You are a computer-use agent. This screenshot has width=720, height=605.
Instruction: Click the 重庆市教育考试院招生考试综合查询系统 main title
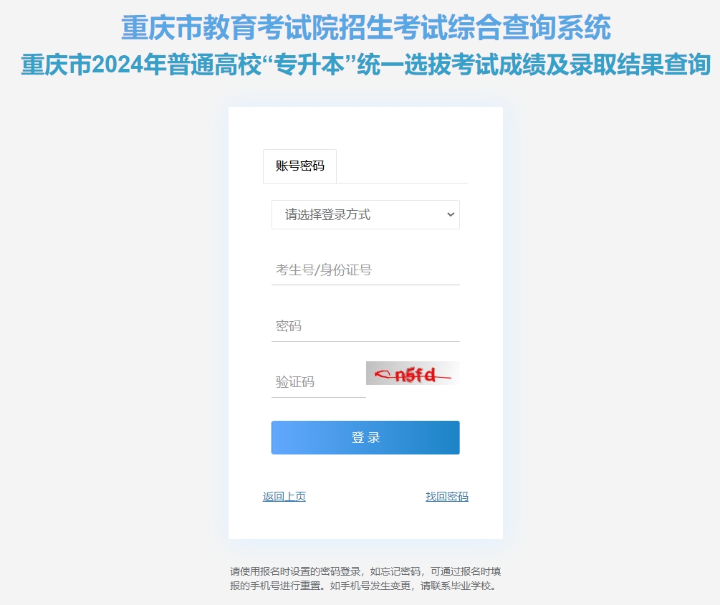click(366, 27)
